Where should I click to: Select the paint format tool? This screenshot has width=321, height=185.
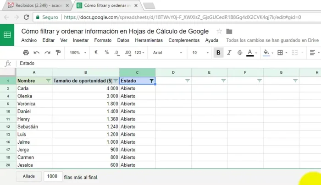(x=58, y=53)
